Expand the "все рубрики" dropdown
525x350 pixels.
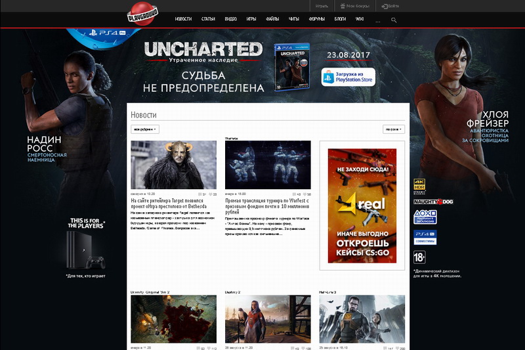(x=144, y=129)
